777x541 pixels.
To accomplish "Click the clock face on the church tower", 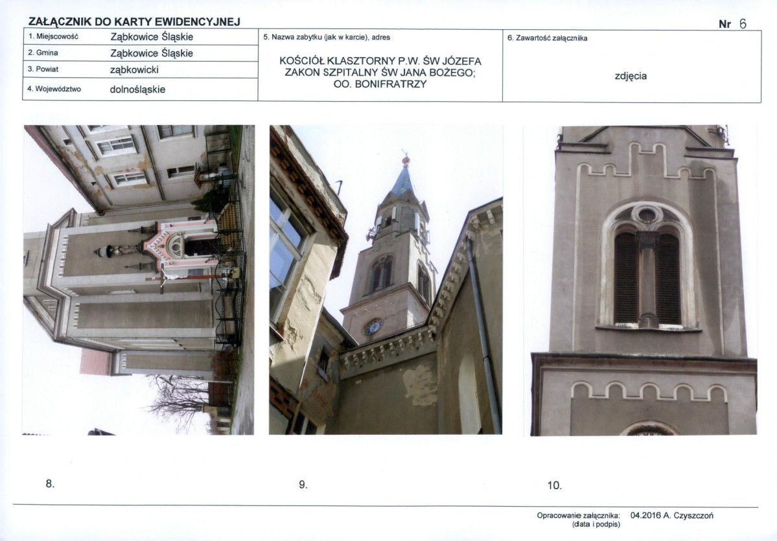I will point(373,327).
